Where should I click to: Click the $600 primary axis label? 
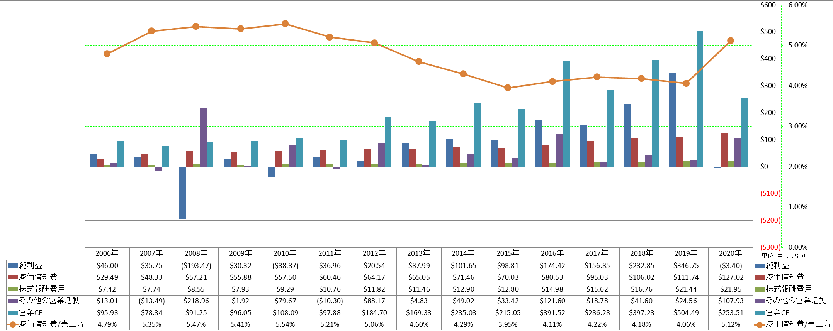click(768, 5)
